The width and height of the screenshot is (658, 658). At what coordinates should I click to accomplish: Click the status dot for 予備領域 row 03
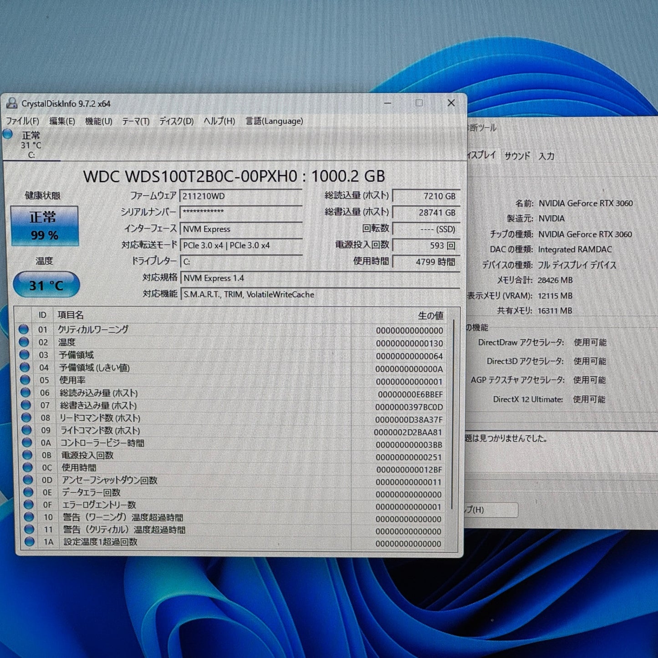point(25,355)
